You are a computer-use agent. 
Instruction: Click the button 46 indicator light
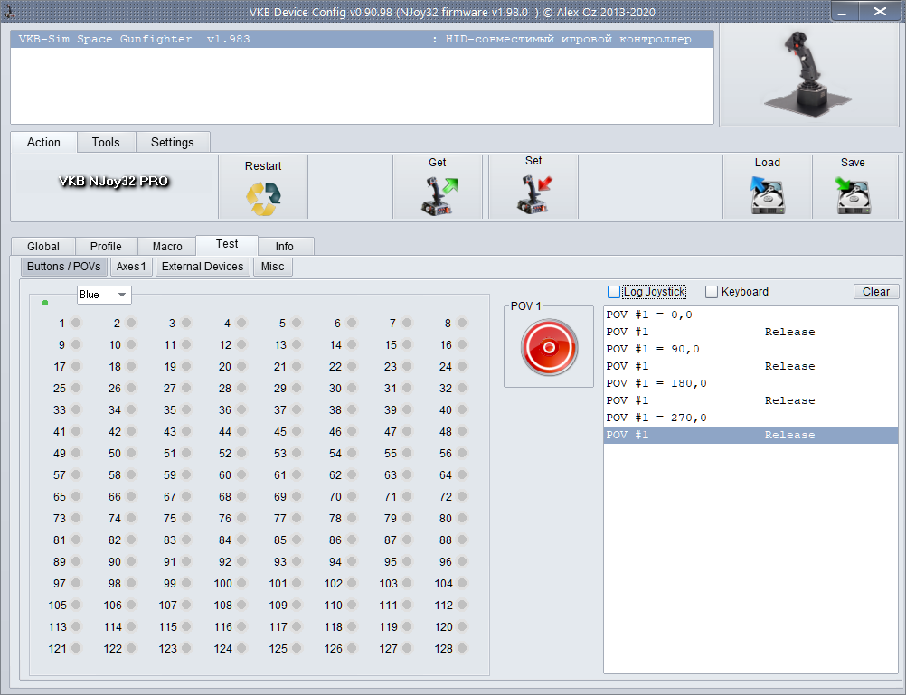(x=352, y=432)
